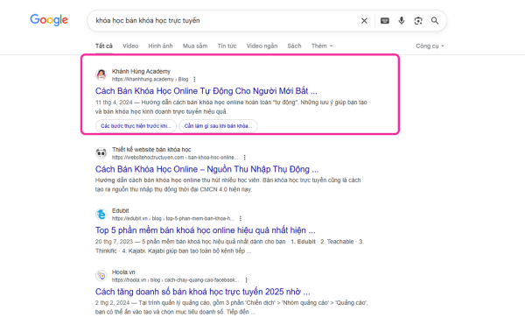Open the Cách Bán Khóa Học Online Tự Động result
Viewport: 525px width, 325px height.
tap(206, 91)
